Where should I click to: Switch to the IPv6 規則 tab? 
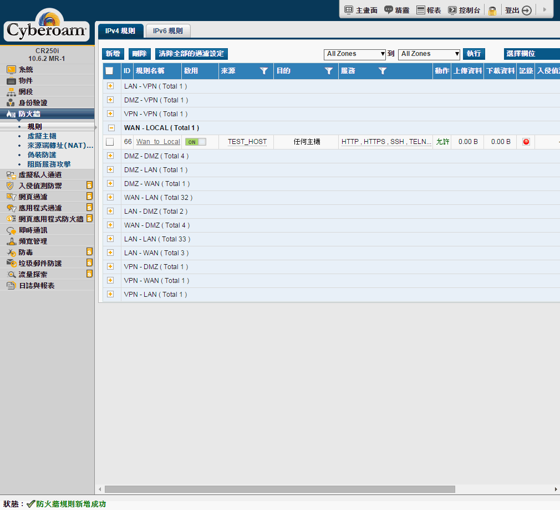[x=168, y=31]
